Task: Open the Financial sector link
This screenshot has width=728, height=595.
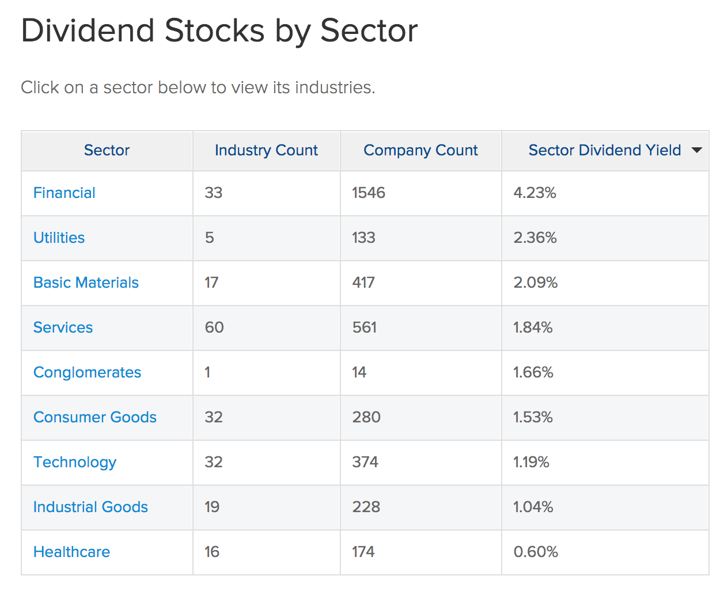Action: tap(65, 193)
